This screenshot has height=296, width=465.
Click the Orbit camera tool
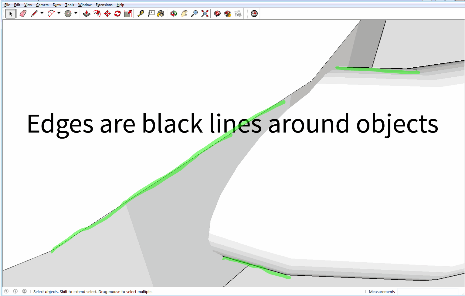tap(174, 14)
